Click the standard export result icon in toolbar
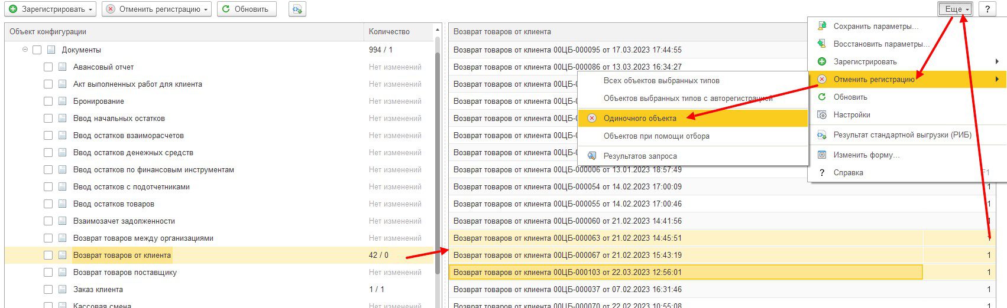Image resolution: width=1007 pixels, height=308 pixels. [x=297, y=9]
